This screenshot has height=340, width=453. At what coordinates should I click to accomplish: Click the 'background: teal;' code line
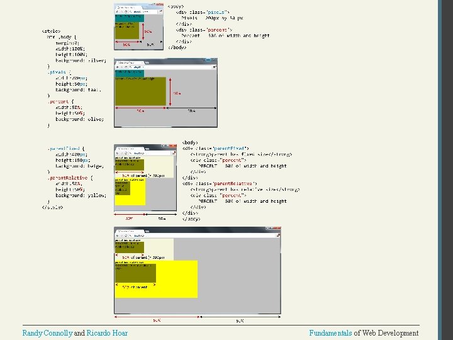(78, 90)
